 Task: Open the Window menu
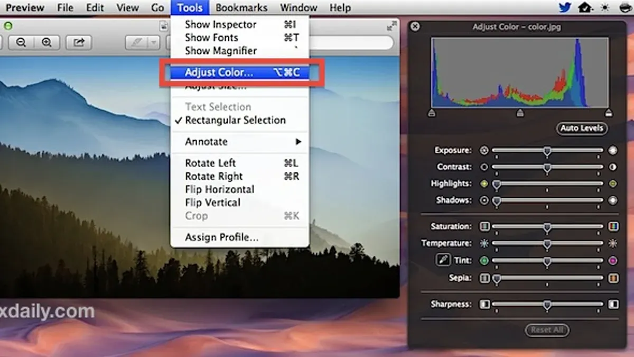click(299, 7)
